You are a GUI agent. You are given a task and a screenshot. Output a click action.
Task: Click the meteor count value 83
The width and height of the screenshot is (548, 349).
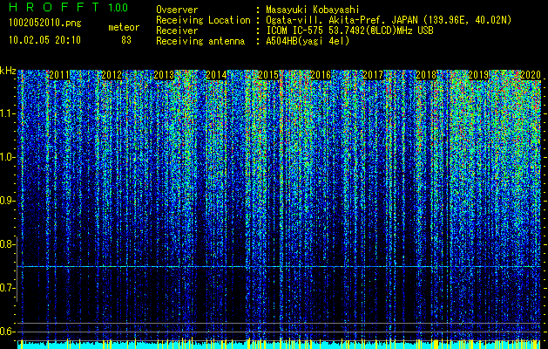pos(126,40)
